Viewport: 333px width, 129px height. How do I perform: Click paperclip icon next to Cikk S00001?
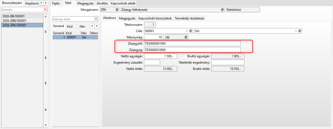pos(191,31)
